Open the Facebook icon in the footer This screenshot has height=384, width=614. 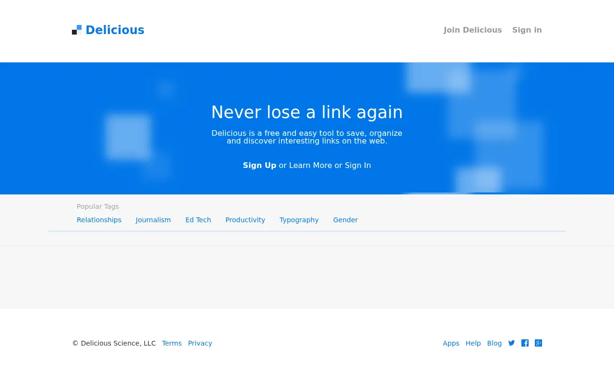click(x=525, y=343)
